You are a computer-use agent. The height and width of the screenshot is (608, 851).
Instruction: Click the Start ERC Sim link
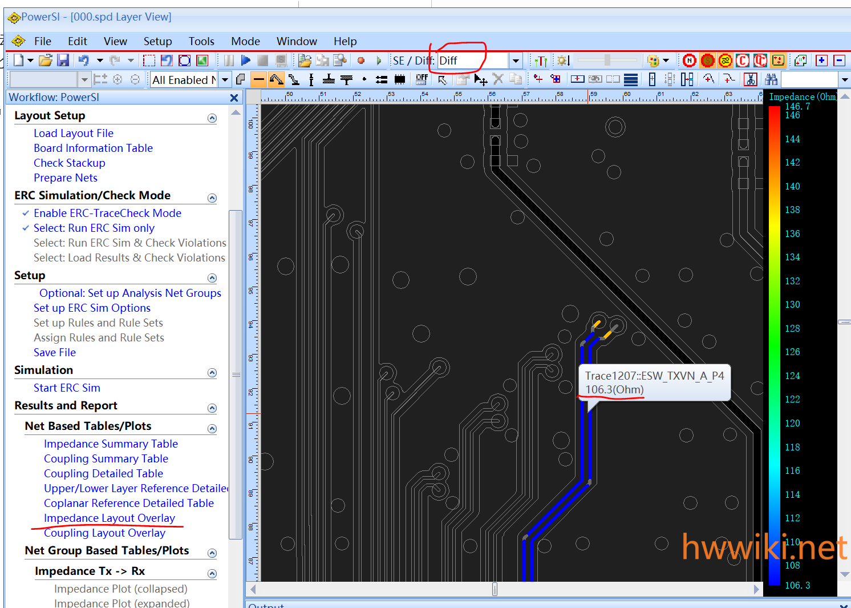[67, 388]
